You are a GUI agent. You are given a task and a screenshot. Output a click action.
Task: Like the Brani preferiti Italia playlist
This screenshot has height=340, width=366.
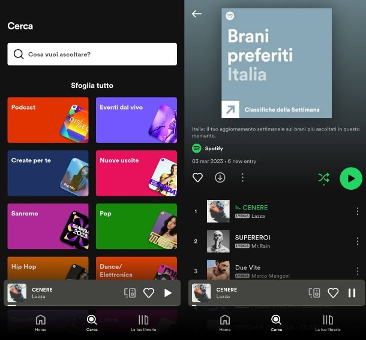197,177
